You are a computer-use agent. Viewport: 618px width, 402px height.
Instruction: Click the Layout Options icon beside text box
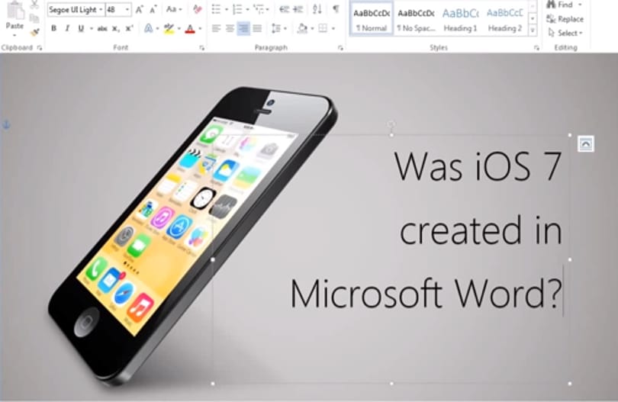(586, 144)
